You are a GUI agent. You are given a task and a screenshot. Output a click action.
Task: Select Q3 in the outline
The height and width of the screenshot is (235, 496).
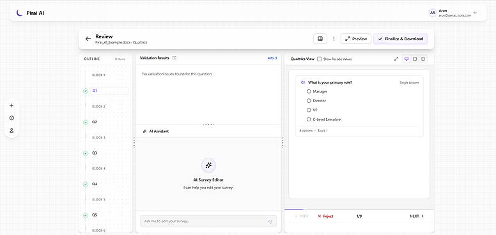(x=95, y=153)
